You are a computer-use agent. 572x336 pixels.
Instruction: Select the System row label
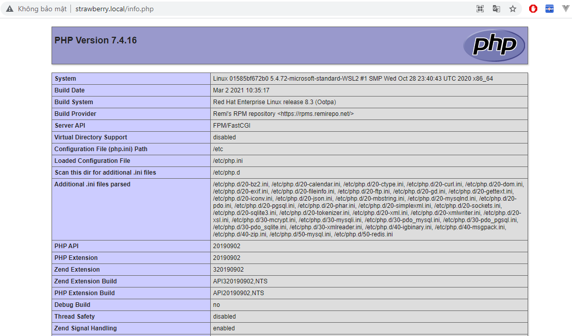click(x=65, y=79)
